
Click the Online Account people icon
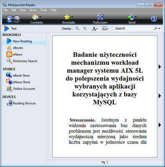(x=9, y=89)
